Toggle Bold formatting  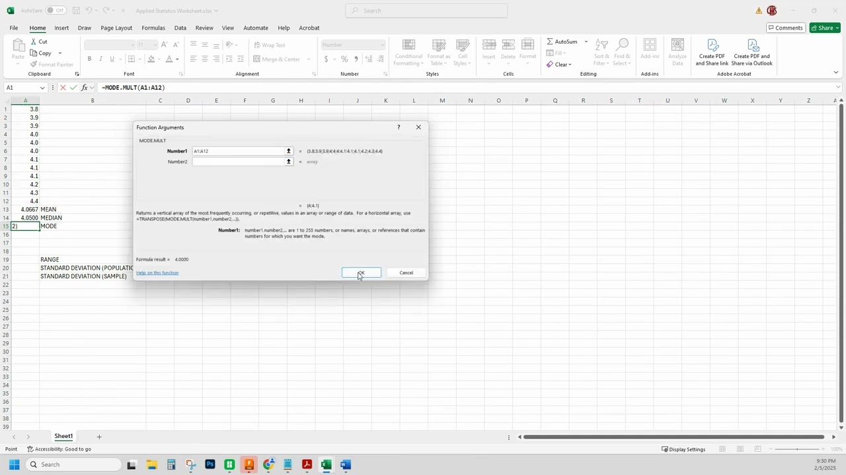click(89, 59)
